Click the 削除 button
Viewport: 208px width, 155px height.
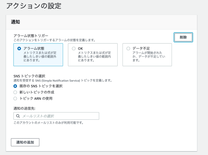[183, 37]
